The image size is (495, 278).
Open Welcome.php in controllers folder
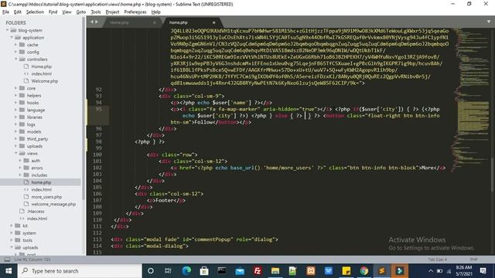[x=45, y=81]
